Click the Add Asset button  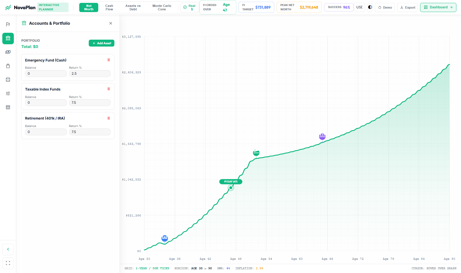(x=102, y=43)
